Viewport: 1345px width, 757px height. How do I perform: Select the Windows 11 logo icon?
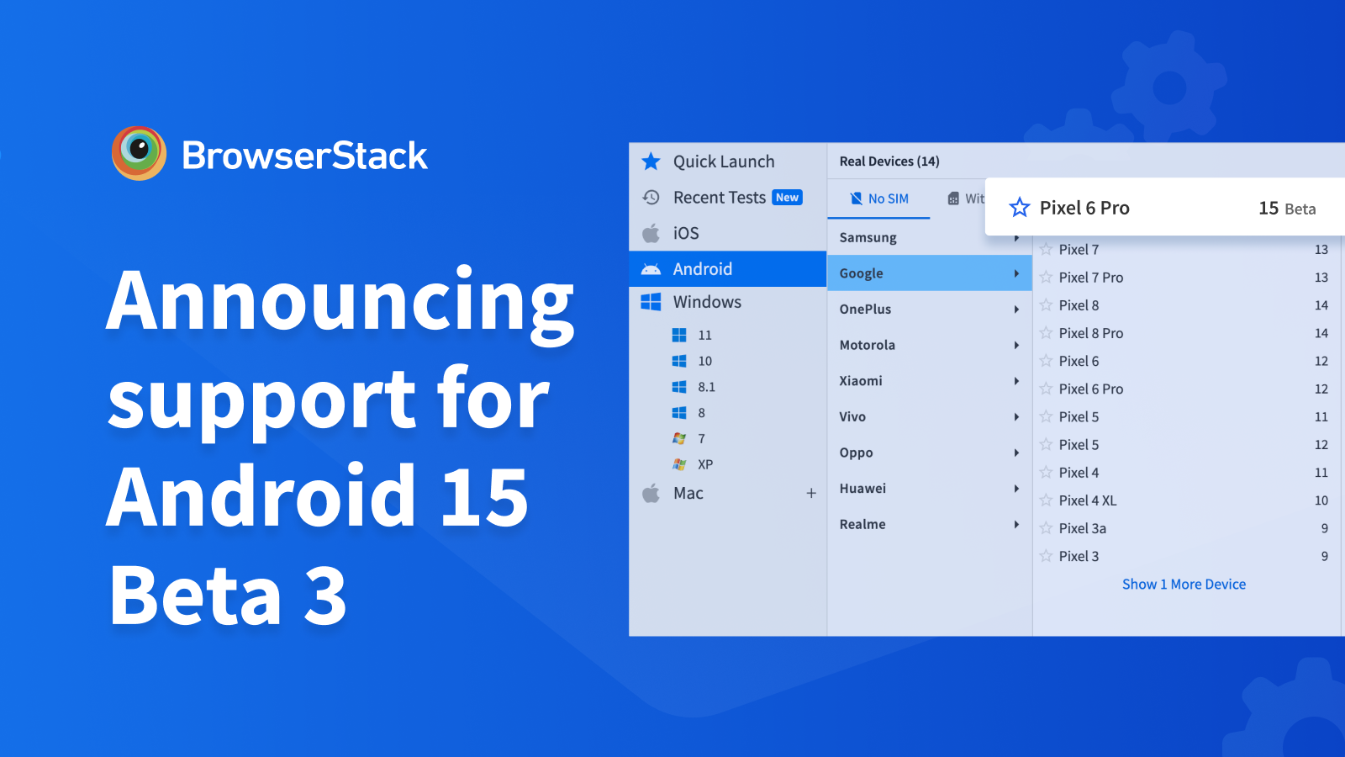(x=679, y=335)
